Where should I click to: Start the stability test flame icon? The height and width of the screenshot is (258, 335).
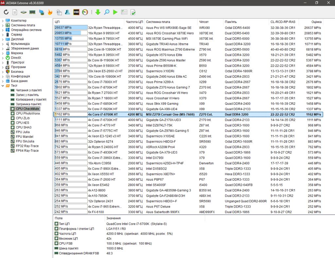(x=50, y=12)
